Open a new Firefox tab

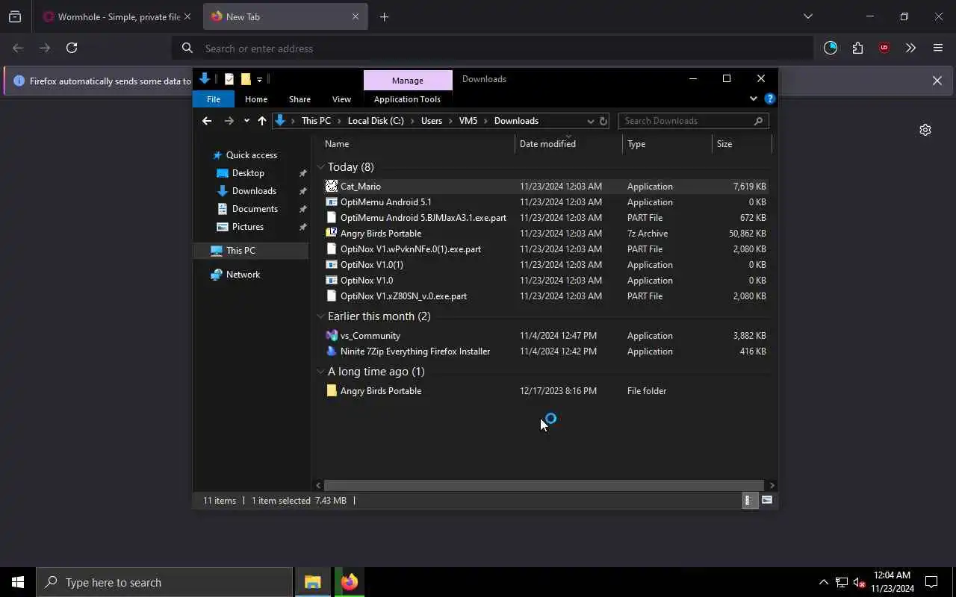coord(384,16)
